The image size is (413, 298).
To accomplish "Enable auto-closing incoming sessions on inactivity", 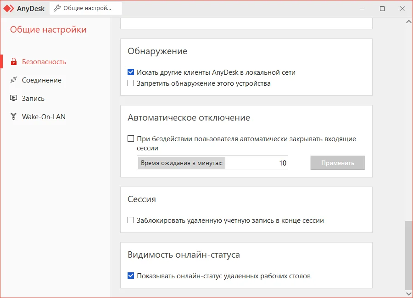I will pyautogui.click(x=131, y=139).
